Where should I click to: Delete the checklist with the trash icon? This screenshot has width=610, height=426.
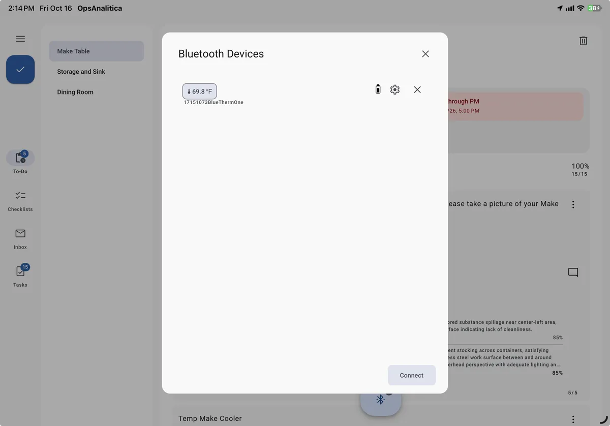click(x=584, y=41)
